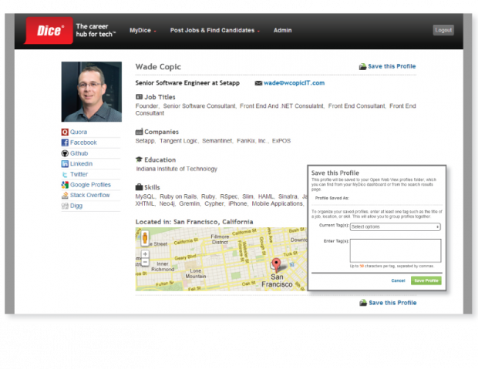Screen dimensions: 478x369
Task: Open the MyDice menu
Action: tap(143, 31)
